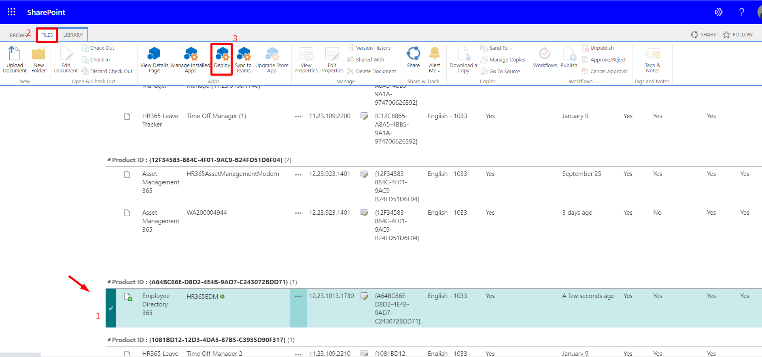The height and width of the screenshot is (357, 762).
Task: Click edit icon in Time Off Manager (1) row
Action: coord(364,116)
